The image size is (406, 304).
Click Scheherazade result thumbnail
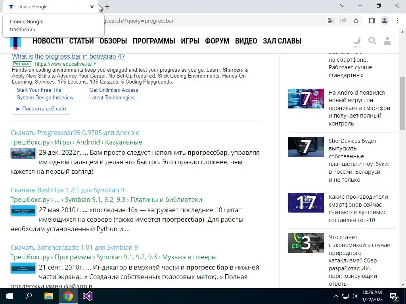click(23, 268)
